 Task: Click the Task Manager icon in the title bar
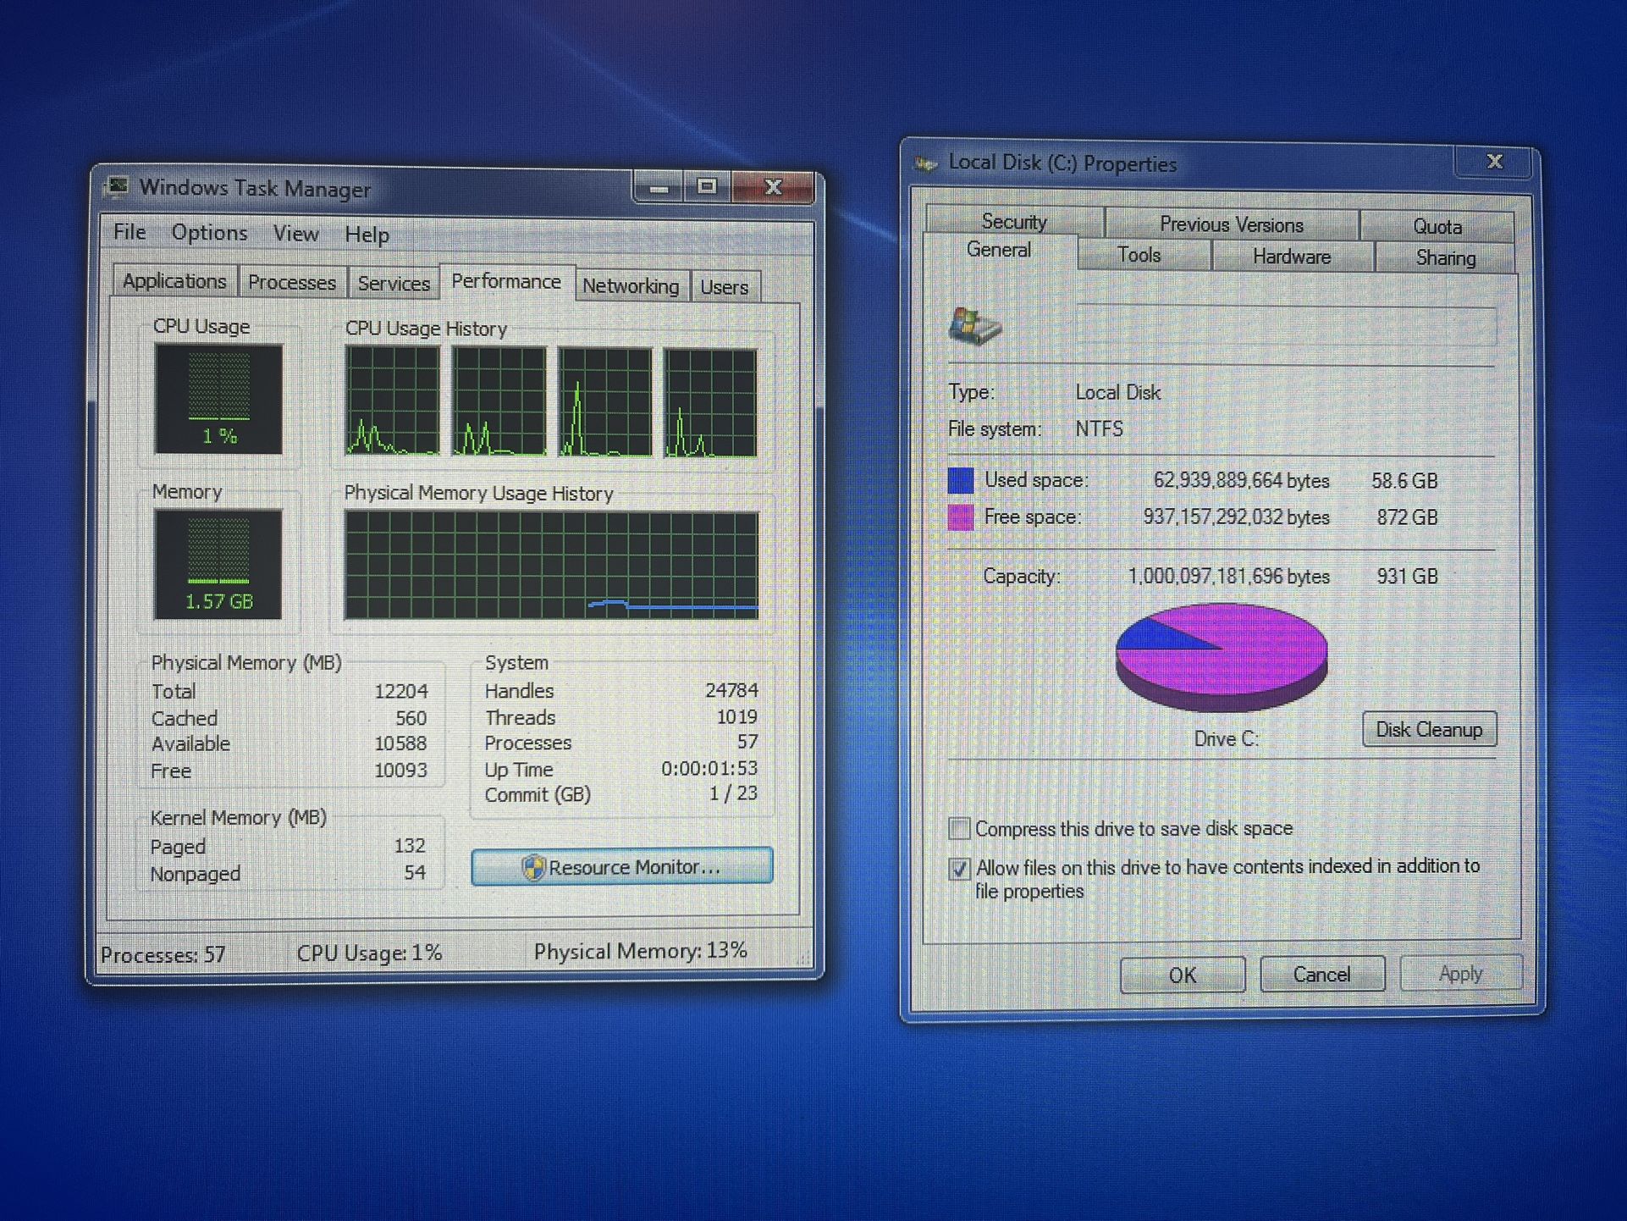[x=119, y=187]
